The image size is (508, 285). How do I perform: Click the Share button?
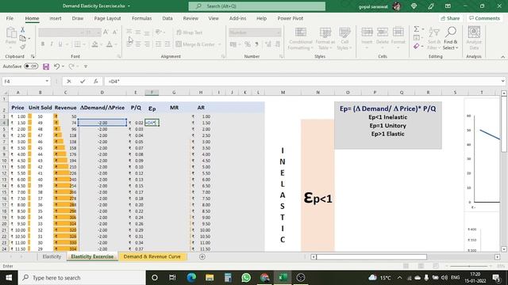tap(450, 18)
